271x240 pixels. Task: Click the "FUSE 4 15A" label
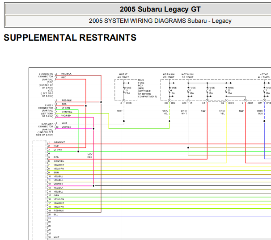[x=174, y=90]
